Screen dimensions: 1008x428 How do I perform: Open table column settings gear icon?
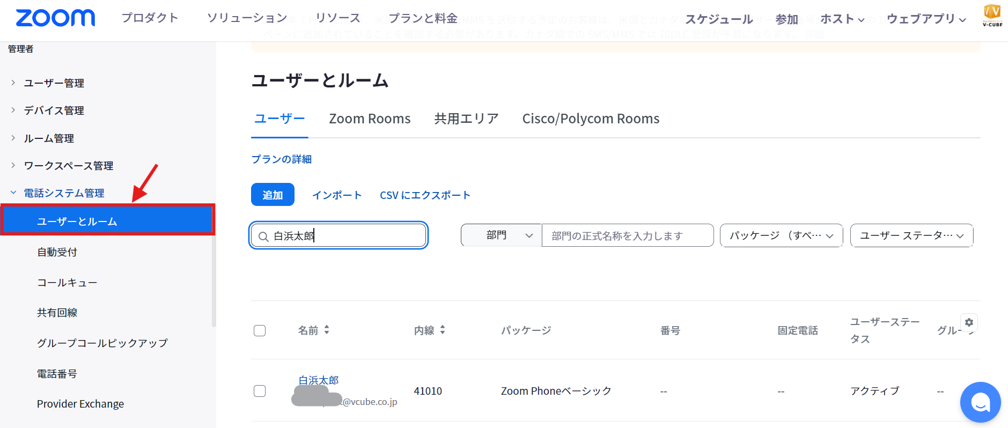tap(969, 322)
